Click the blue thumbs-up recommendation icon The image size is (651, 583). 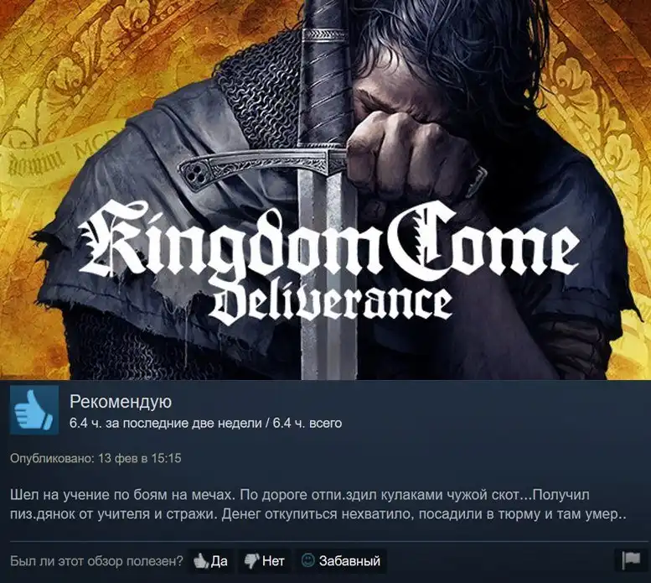(34, 409)
